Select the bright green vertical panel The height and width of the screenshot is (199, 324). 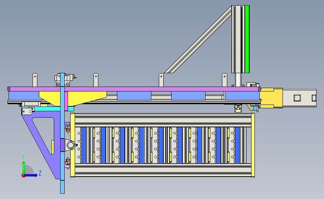(247, 39)
